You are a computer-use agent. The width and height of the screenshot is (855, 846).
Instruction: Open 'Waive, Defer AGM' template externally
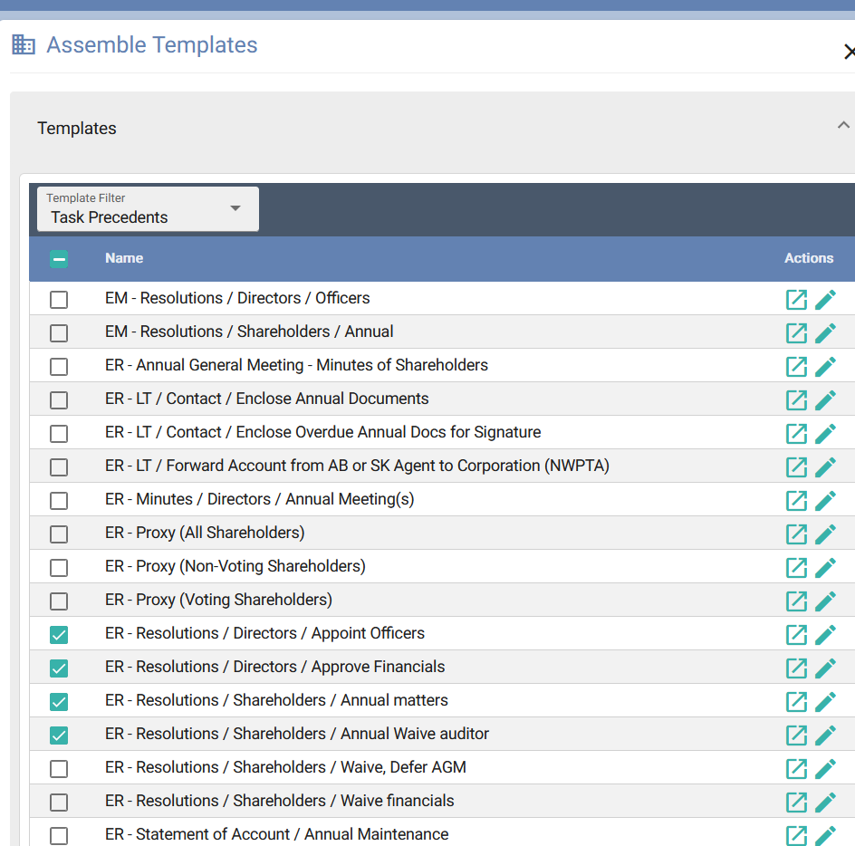click(796, 769)
